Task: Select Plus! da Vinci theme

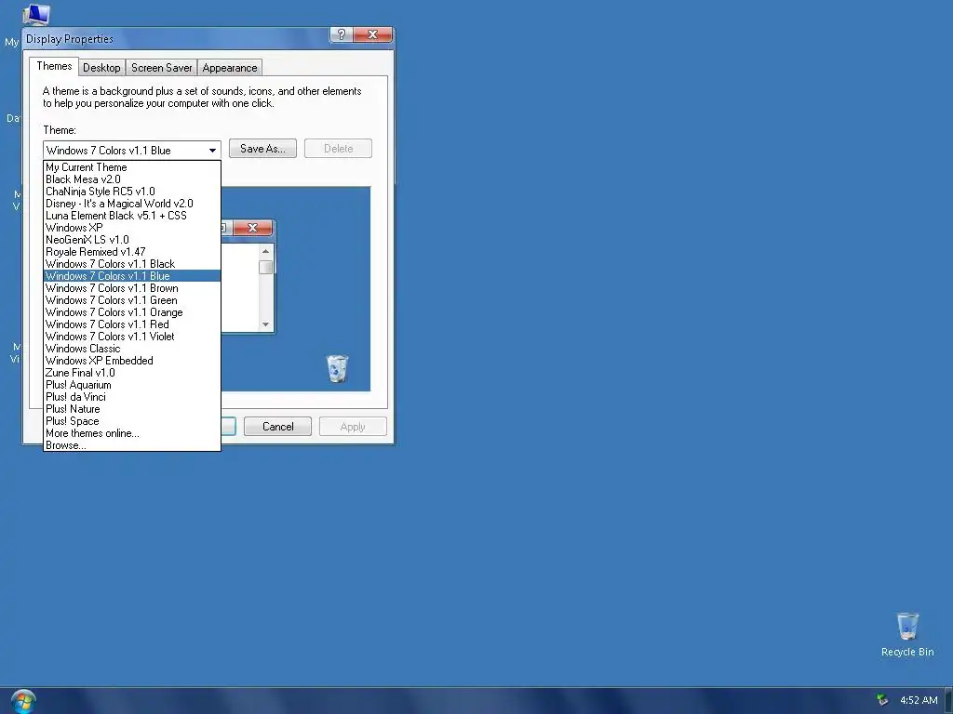Action: [132, 397]
